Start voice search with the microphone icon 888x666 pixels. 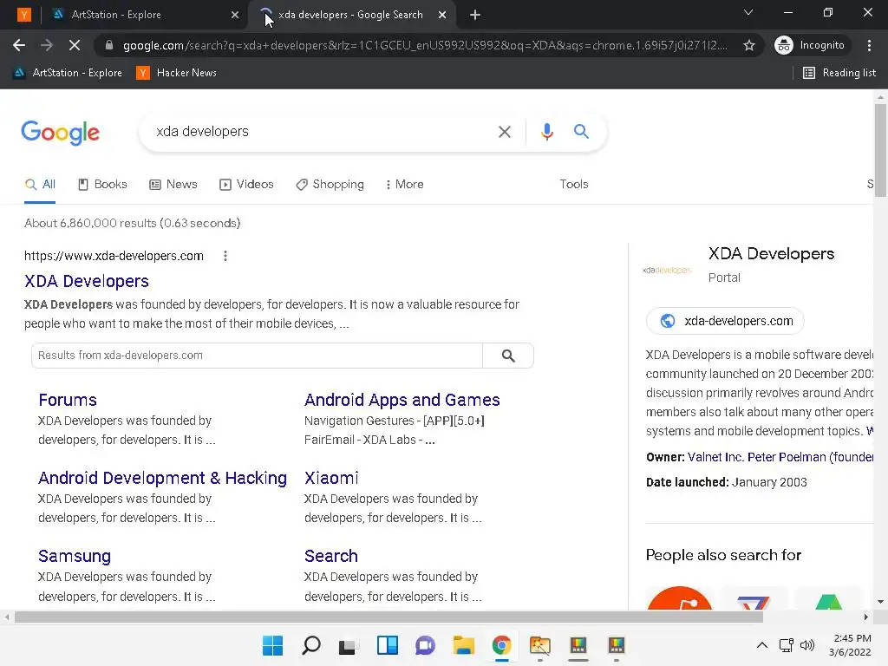(x=546, y=132)
